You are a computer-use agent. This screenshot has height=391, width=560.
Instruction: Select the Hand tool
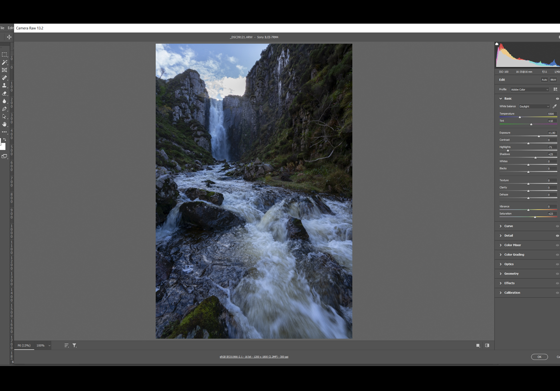click(4, 124)
